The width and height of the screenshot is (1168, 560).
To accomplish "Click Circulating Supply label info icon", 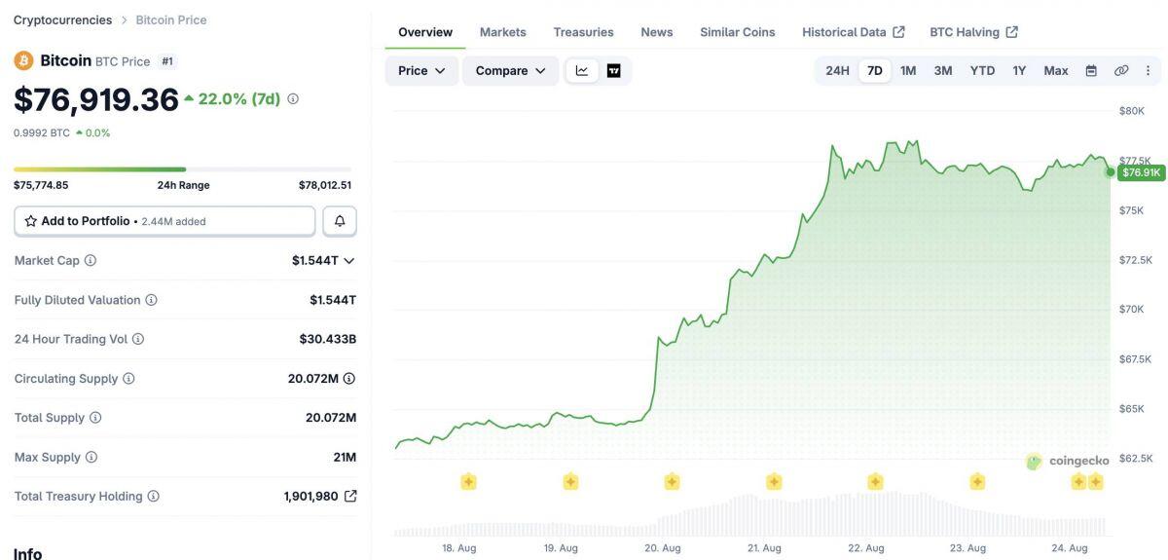I will coord(128,379).
